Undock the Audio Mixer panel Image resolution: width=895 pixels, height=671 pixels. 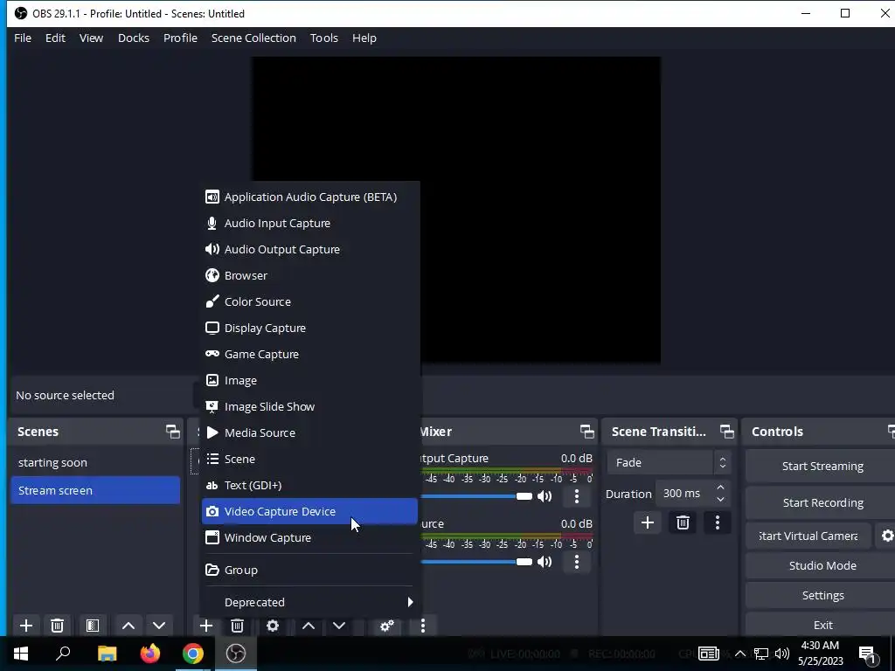[586, 432]
